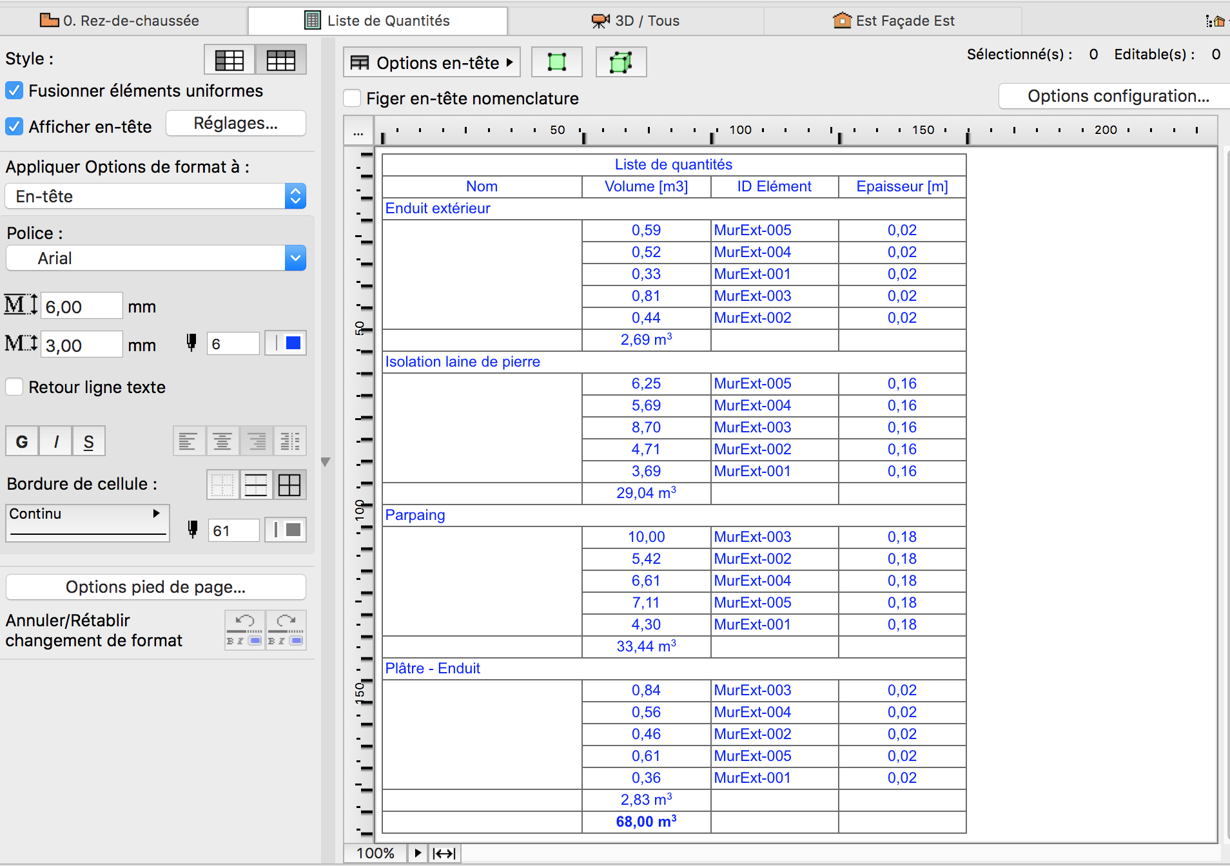Screen dimensions: 1230x866
Task: Click the fit-width icon beside zoom
Action: (444, 854)
